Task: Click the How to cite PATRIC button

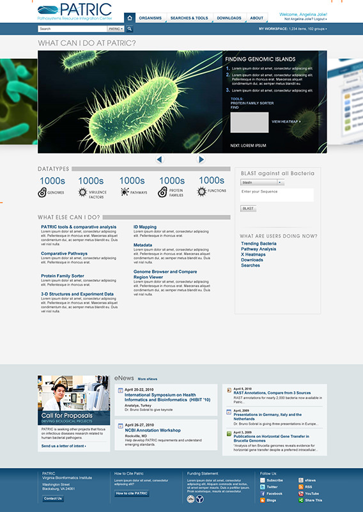Action: click(x=132, y=493)
